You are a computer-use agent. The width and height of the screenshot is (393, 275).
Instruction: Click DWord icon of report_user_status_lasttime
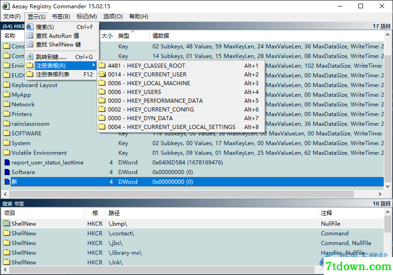[x=7, y=163]
